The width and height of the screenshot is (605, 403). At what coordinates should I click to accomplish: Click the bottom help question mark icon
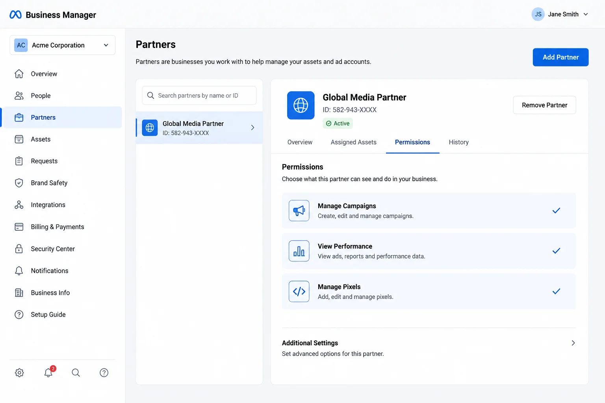104,373
